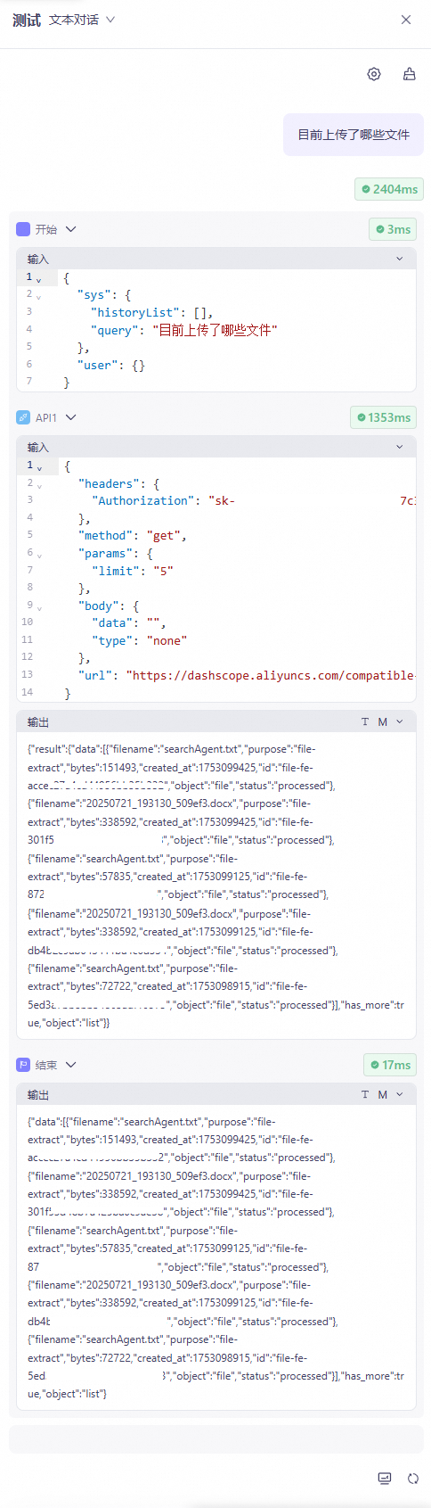This screenshot has height=1508, width=431.
Task: Click the 2404ms total time badge
Action: [389, 189]
